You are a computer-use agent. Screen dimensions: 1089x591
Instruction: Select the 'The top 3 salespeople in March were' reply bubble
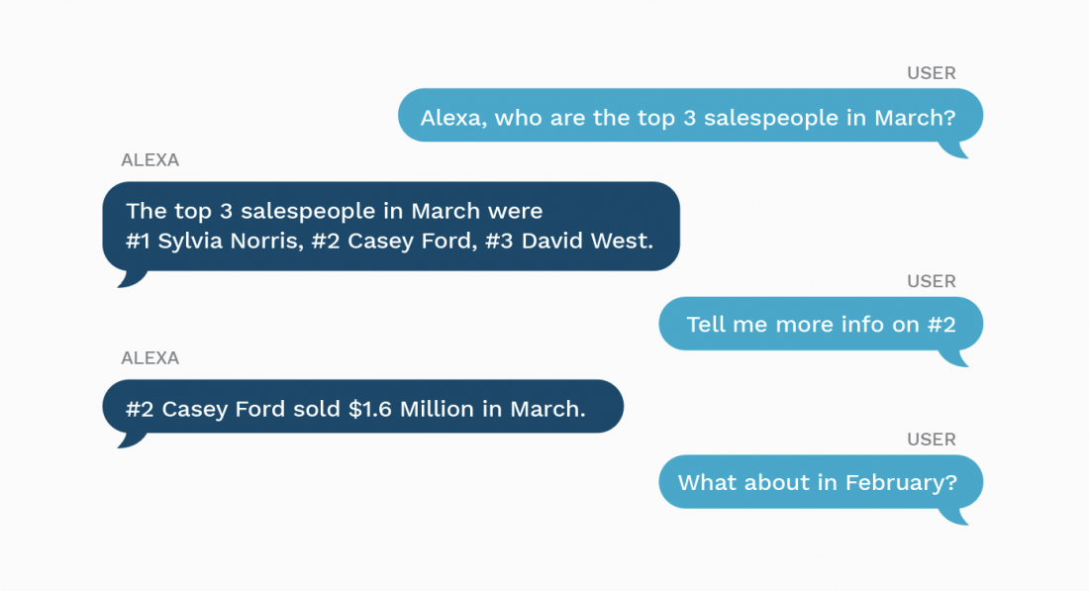[391, 227]
